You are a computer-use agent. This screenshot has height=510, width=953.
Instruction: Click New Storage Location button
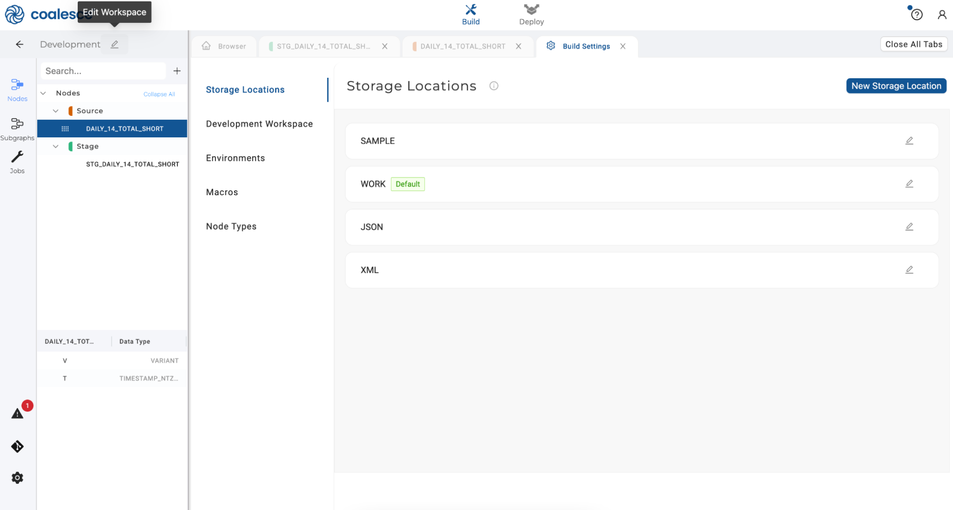click(896, 86)
